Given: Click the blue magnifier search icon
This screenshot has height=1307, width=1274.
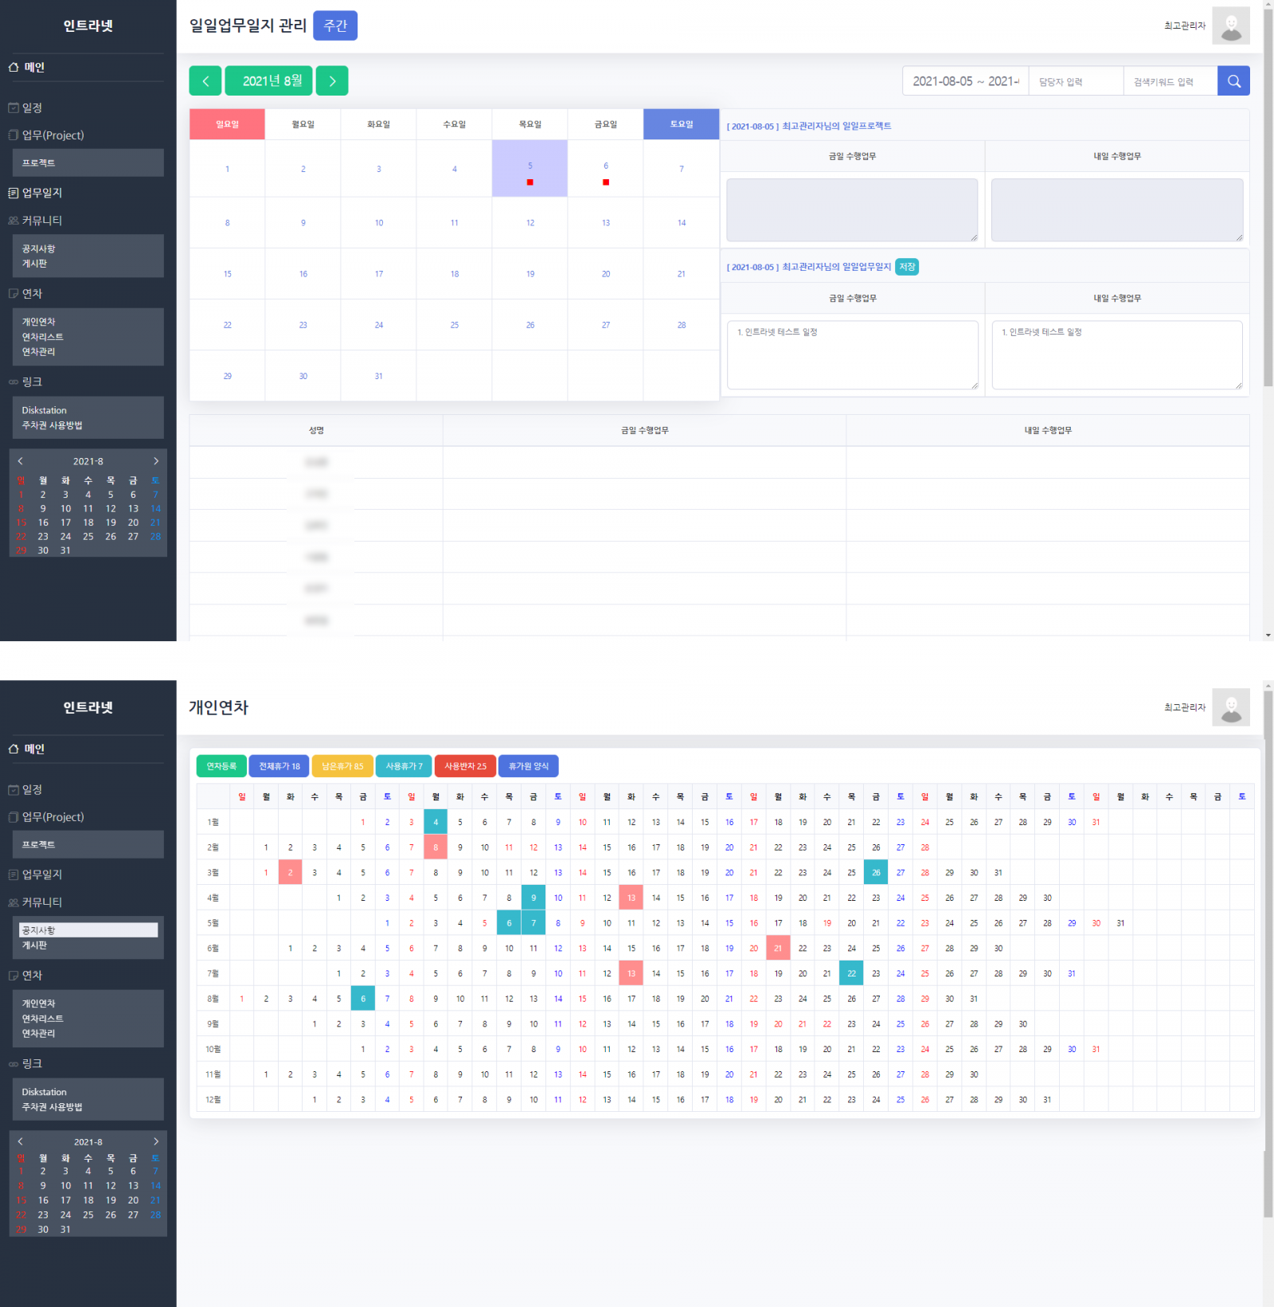Looking at the screenshot, I should pos(1233,81).
